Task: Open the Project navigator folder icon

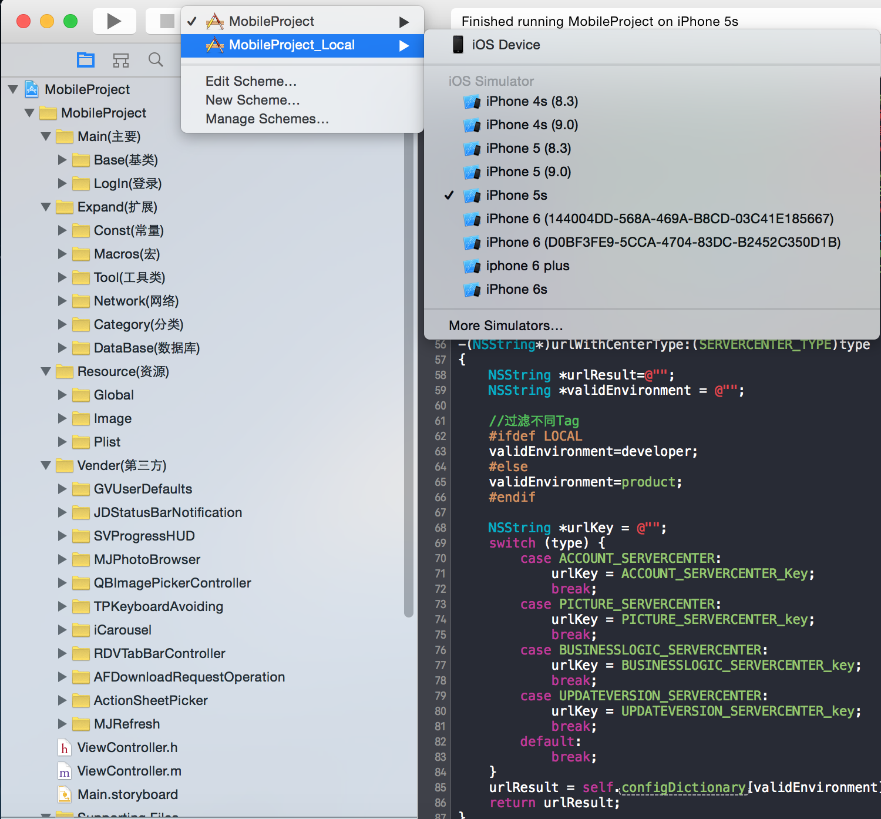Action: (86, 60)
